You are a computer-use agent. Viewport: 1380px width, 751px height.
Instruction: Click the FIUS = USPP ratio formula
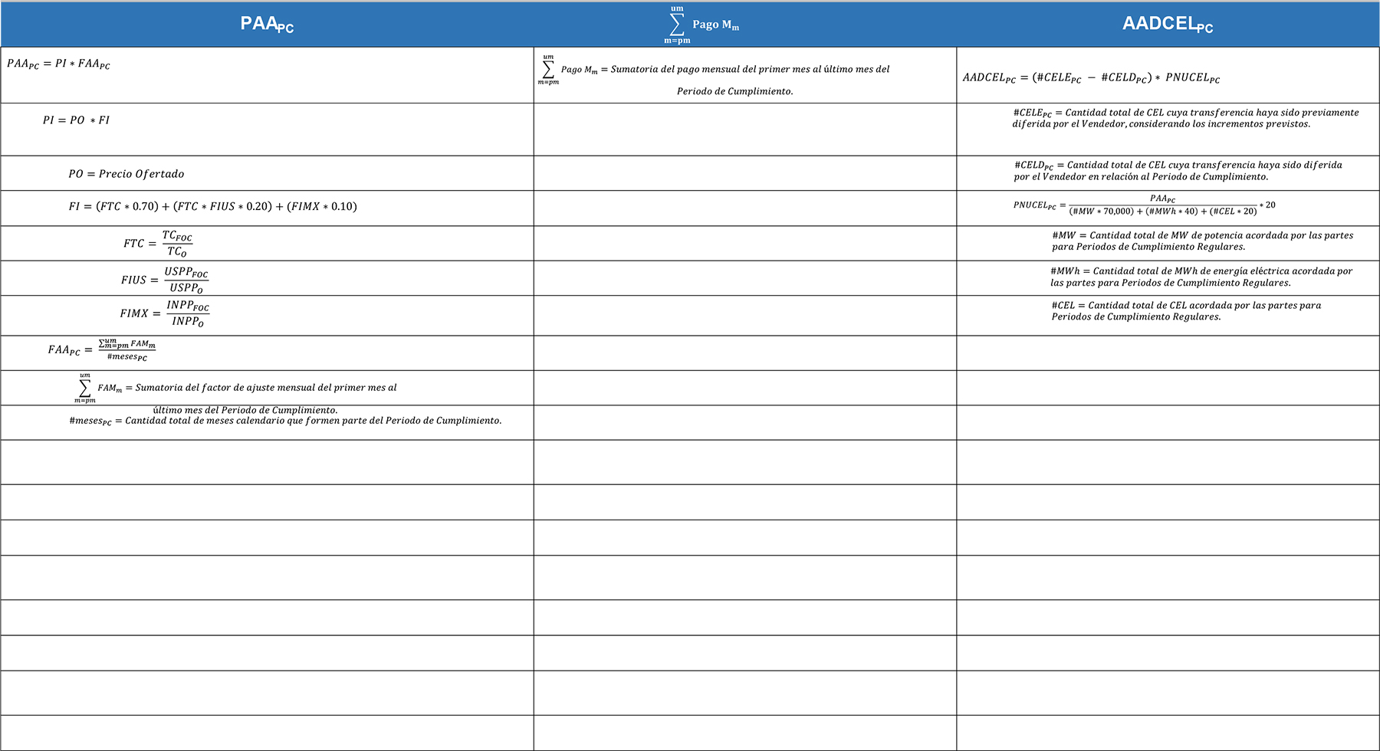click(164, 280)
